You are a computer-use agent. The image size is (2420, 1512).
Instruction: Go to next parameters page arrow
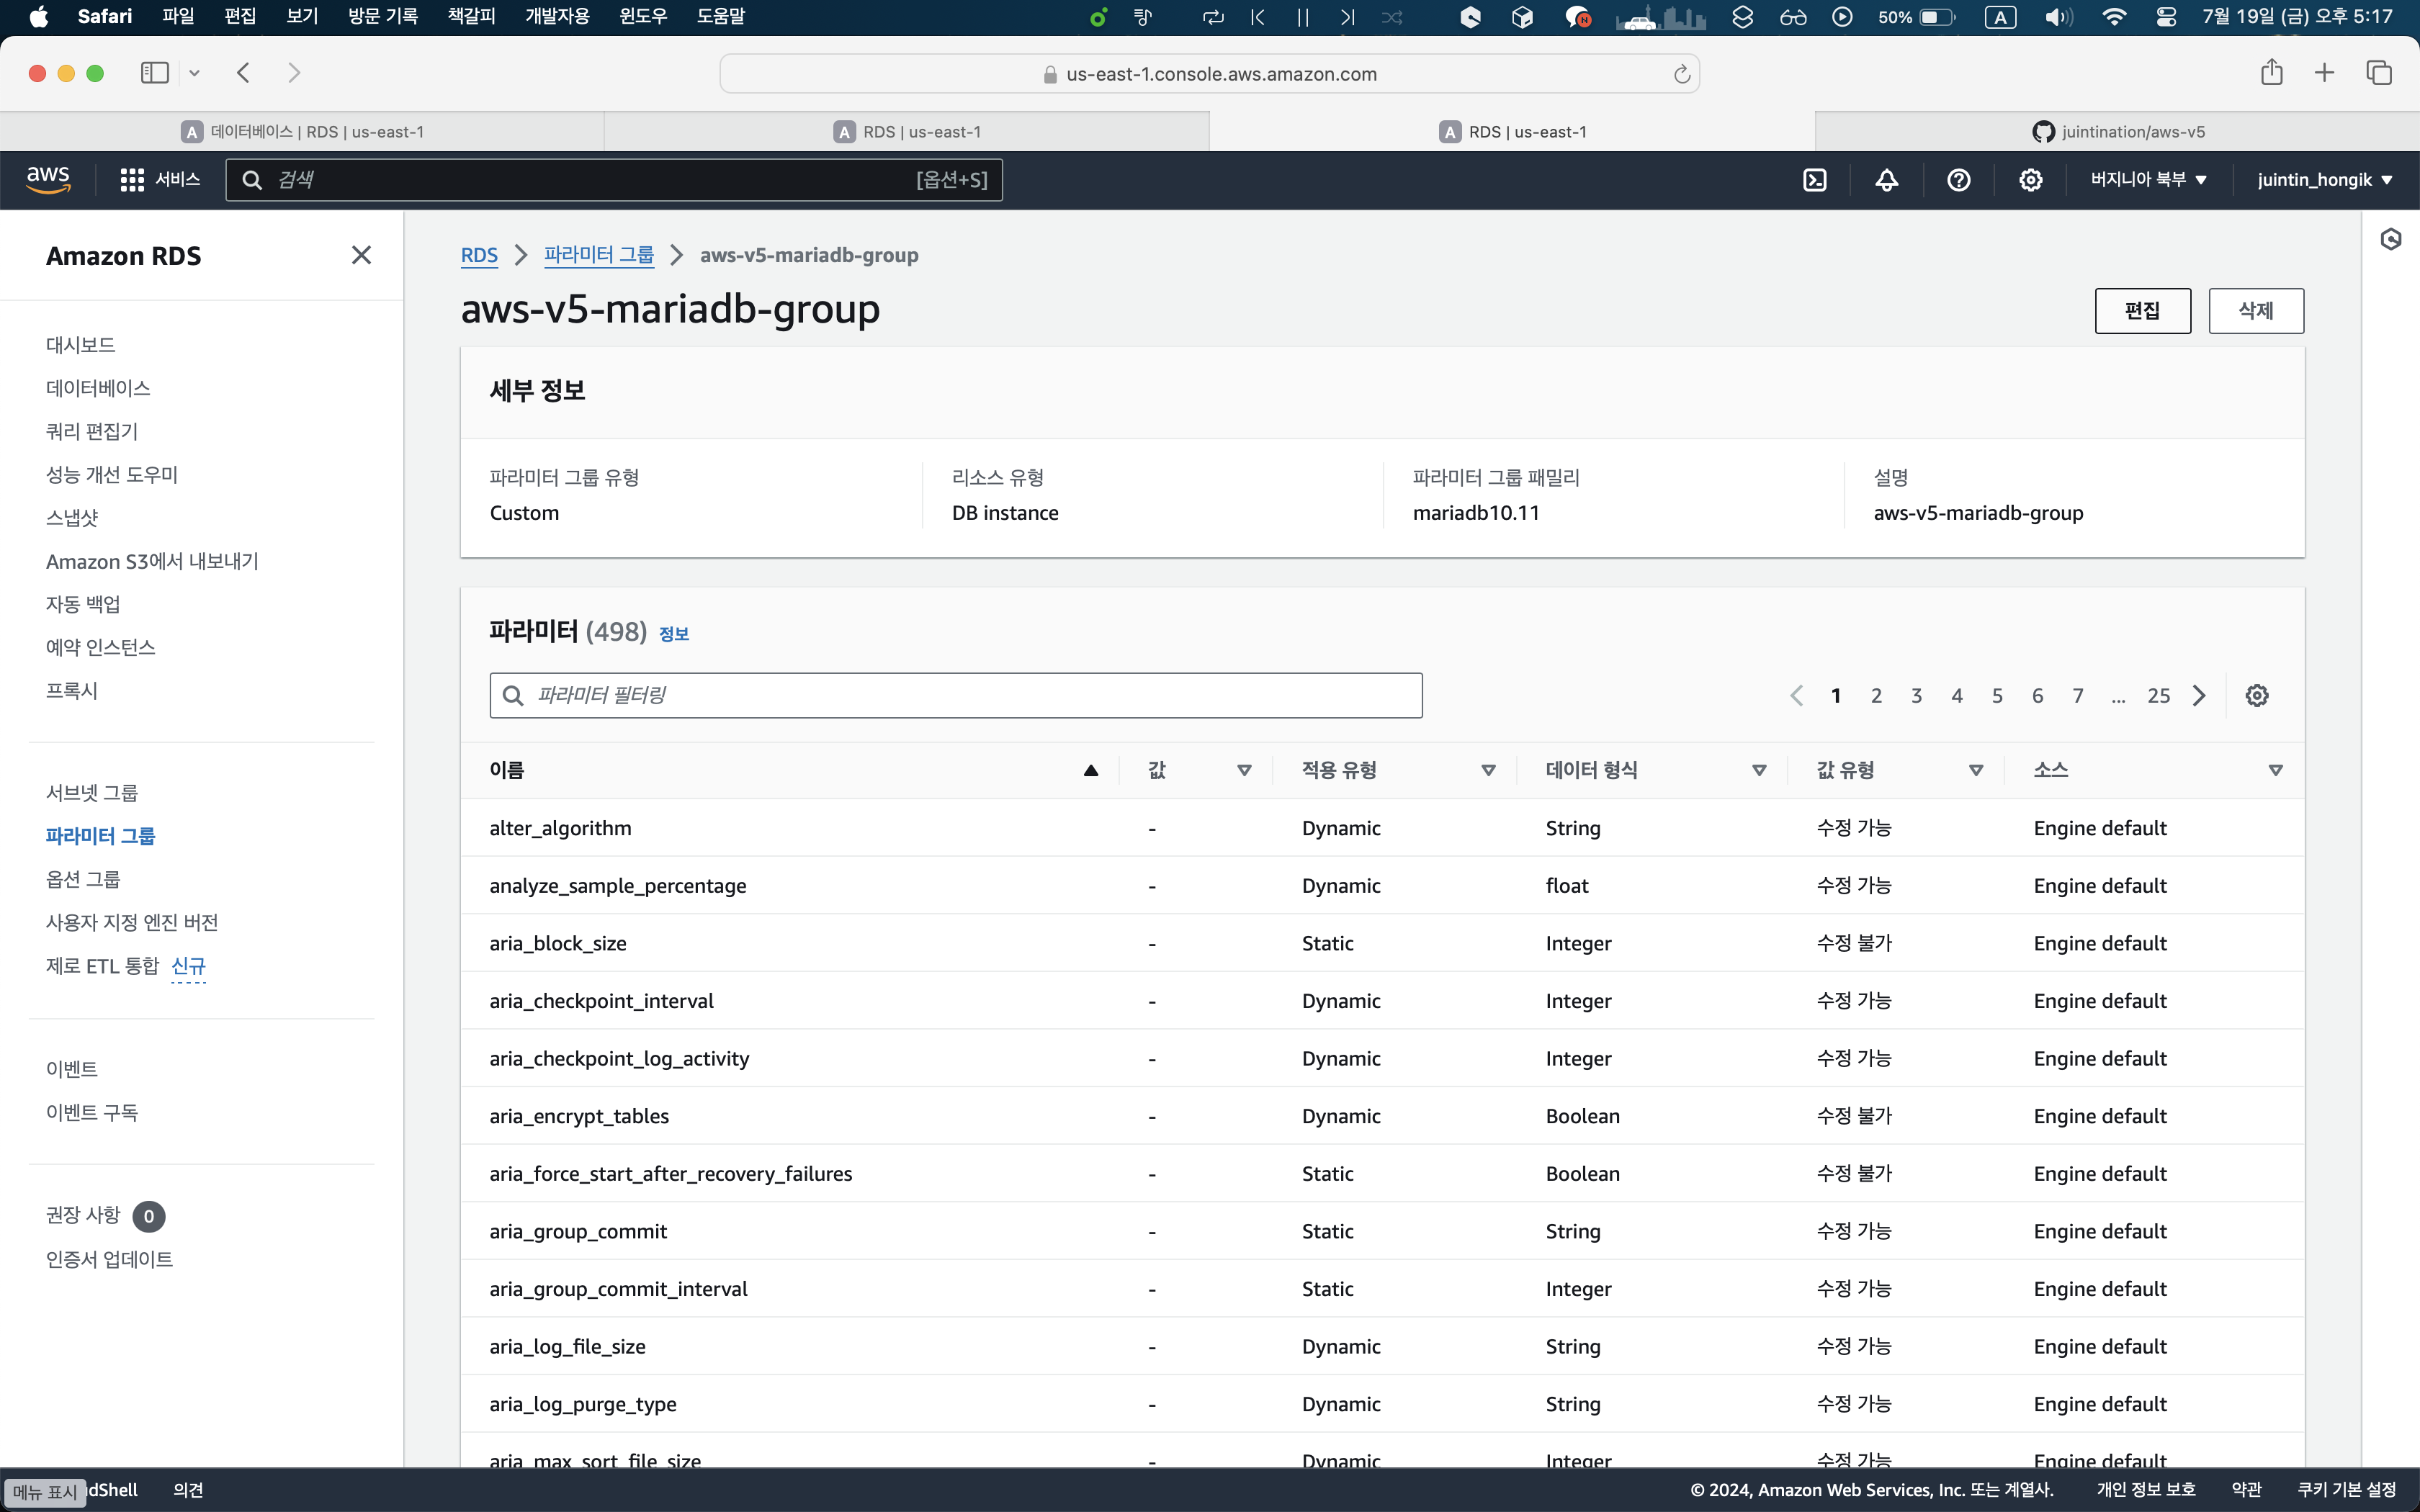(2199, 696)
